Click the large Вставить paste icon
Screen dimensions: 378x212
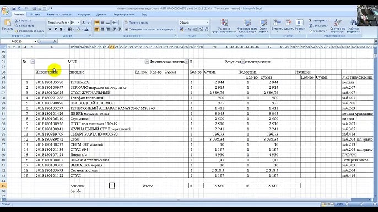click(x=8, y=23)
